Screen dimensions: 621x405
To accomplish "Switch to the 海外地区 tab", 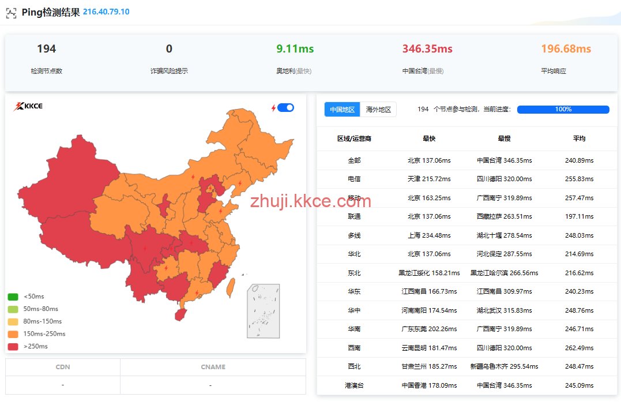I will point(378,110).
